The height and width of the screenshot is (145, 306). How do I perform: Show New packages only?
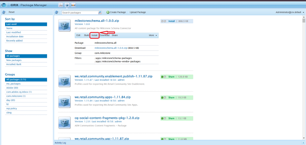click(26, 60)
